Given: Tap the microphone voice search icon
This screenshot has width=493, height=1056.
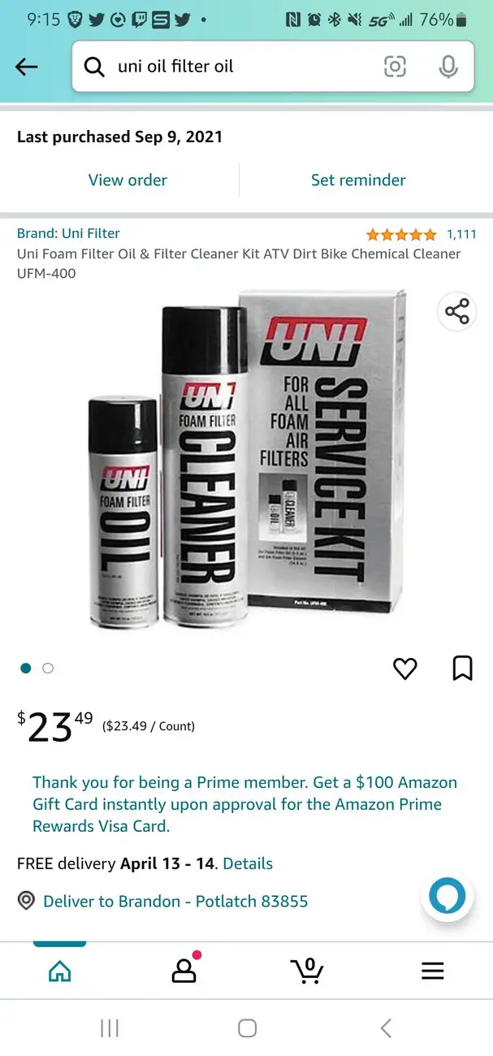Looking at the screenshot, I should 448,67.
